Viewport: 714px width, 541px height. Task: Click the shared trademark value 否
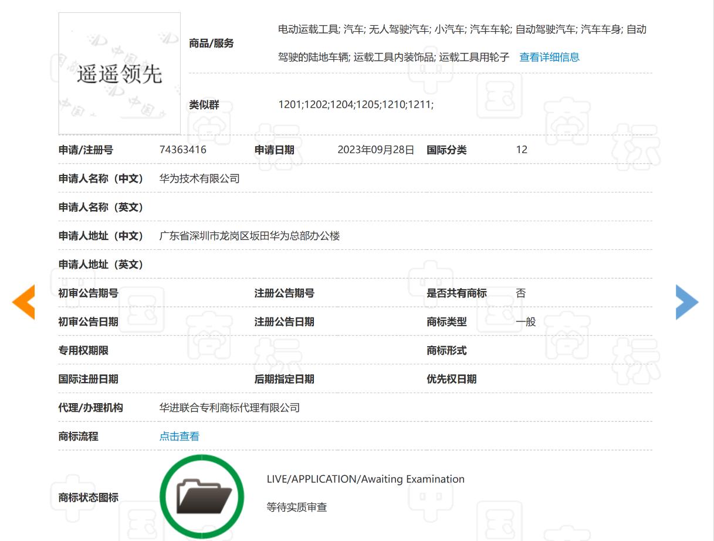coord(521,293)
